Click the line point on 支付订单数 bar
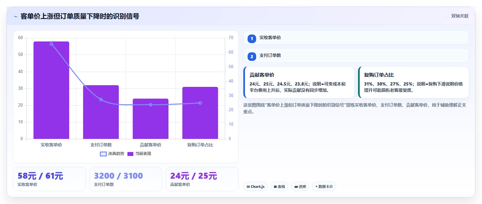The width and height of the screenshot is (482, 204). click(x=101, y=99)
